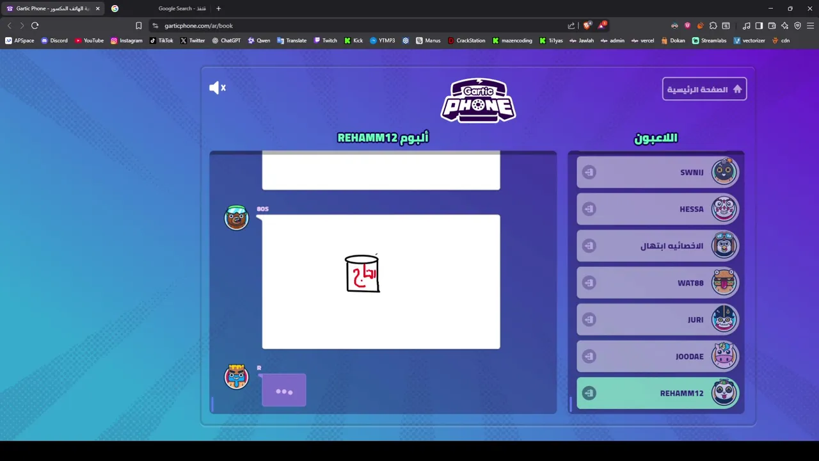Click the اللاعبون players heading
The width and height of the screenshot is (819, 461).
coord(656,138)
